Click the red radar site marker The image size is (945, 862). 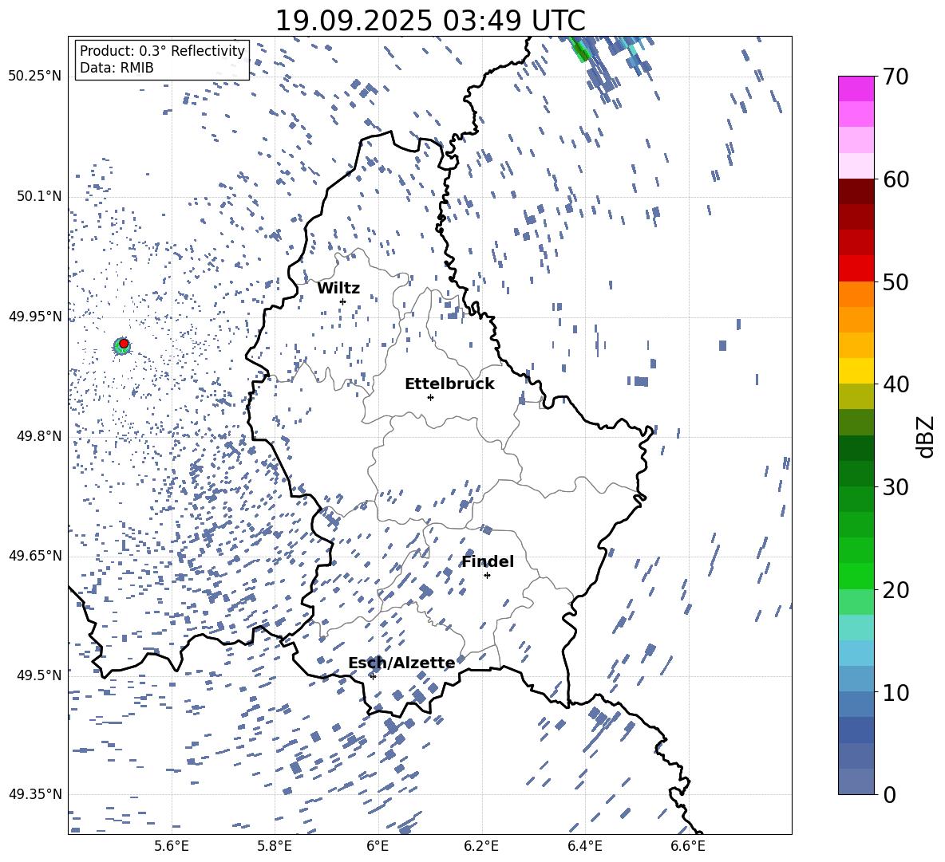click(124, 344)
